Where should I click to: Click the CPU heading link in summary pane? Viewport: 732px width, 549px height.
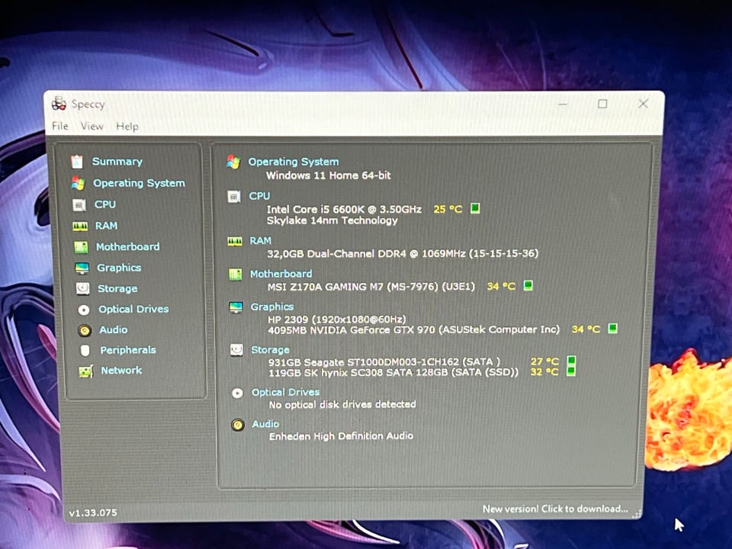pos(259,196)
